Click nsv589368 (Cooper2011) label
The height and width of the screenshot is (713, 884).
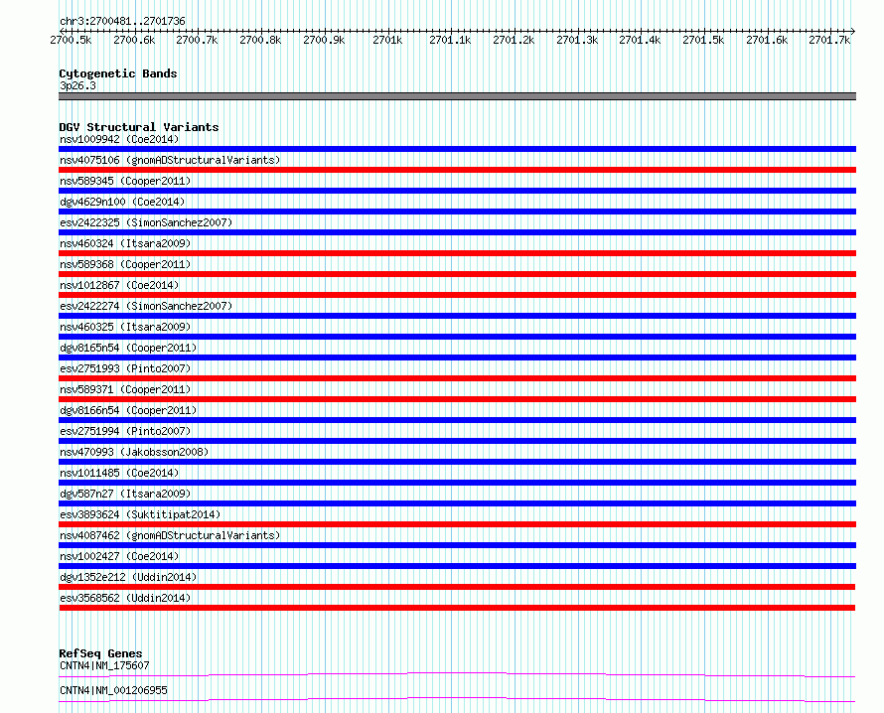tap(125, 264)
